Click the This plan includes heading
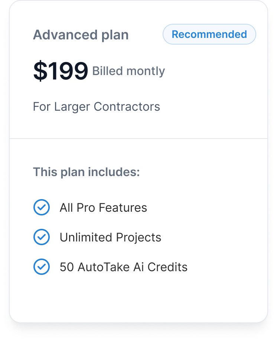The height and width of the screenshot is (341, 277). click(x=86, y=172)
